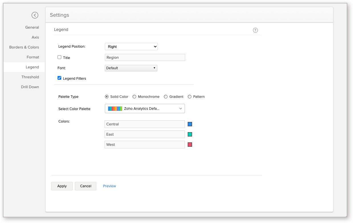353x223 pixels.
Task: Click the back arrow above the sidebar
Action: pos(35,15)
